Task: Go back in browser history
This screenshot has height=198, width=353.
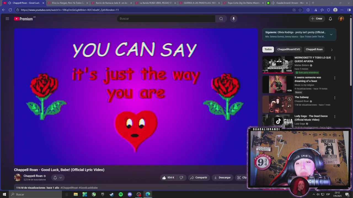Action: tap(4, 10)
